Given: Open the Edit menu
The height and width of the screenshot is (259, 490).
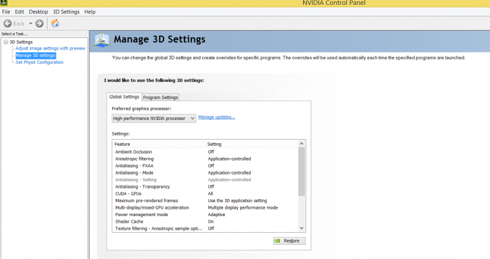Looking at the screenshot, I should (20, 12).
